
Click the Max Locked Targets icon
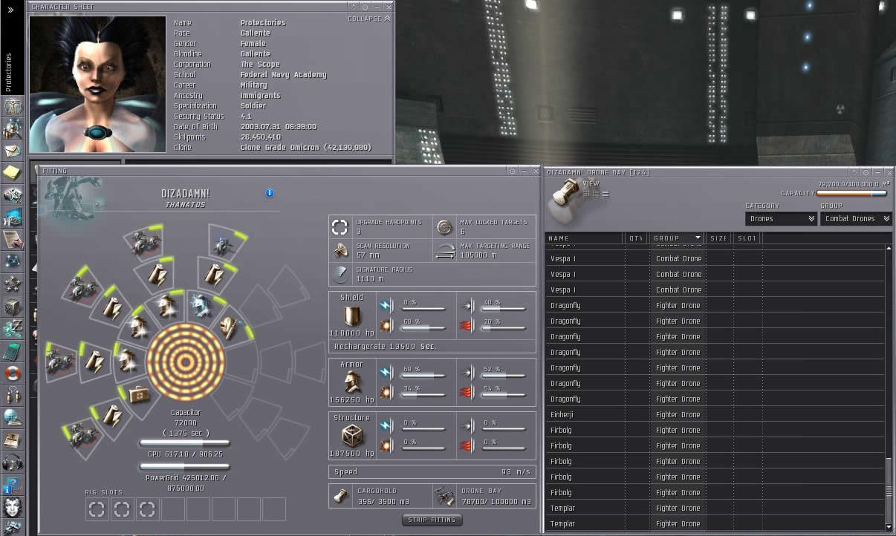click(x=444, y=227)
